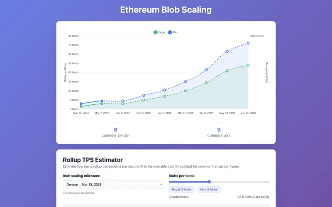The width and height of the screenshot is (332, 207).
Task: Click the Target data point at May 7, 2025
Action: [x=102, y=103]
